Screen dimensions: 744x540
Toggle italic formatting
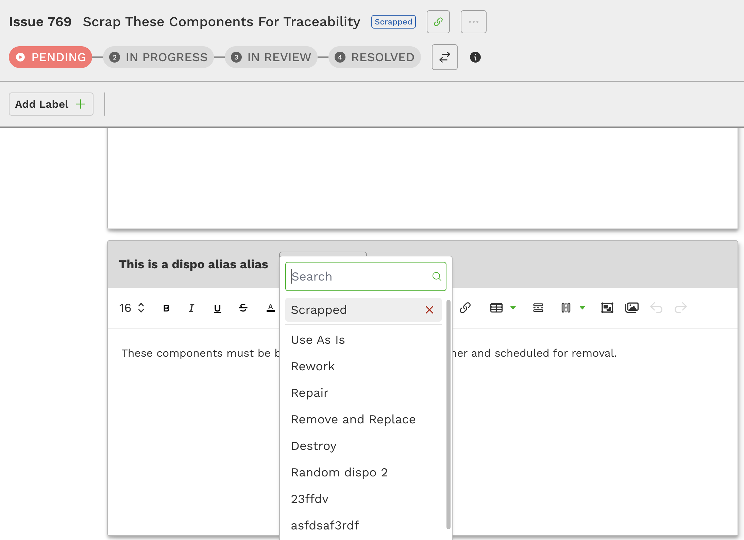191,308
